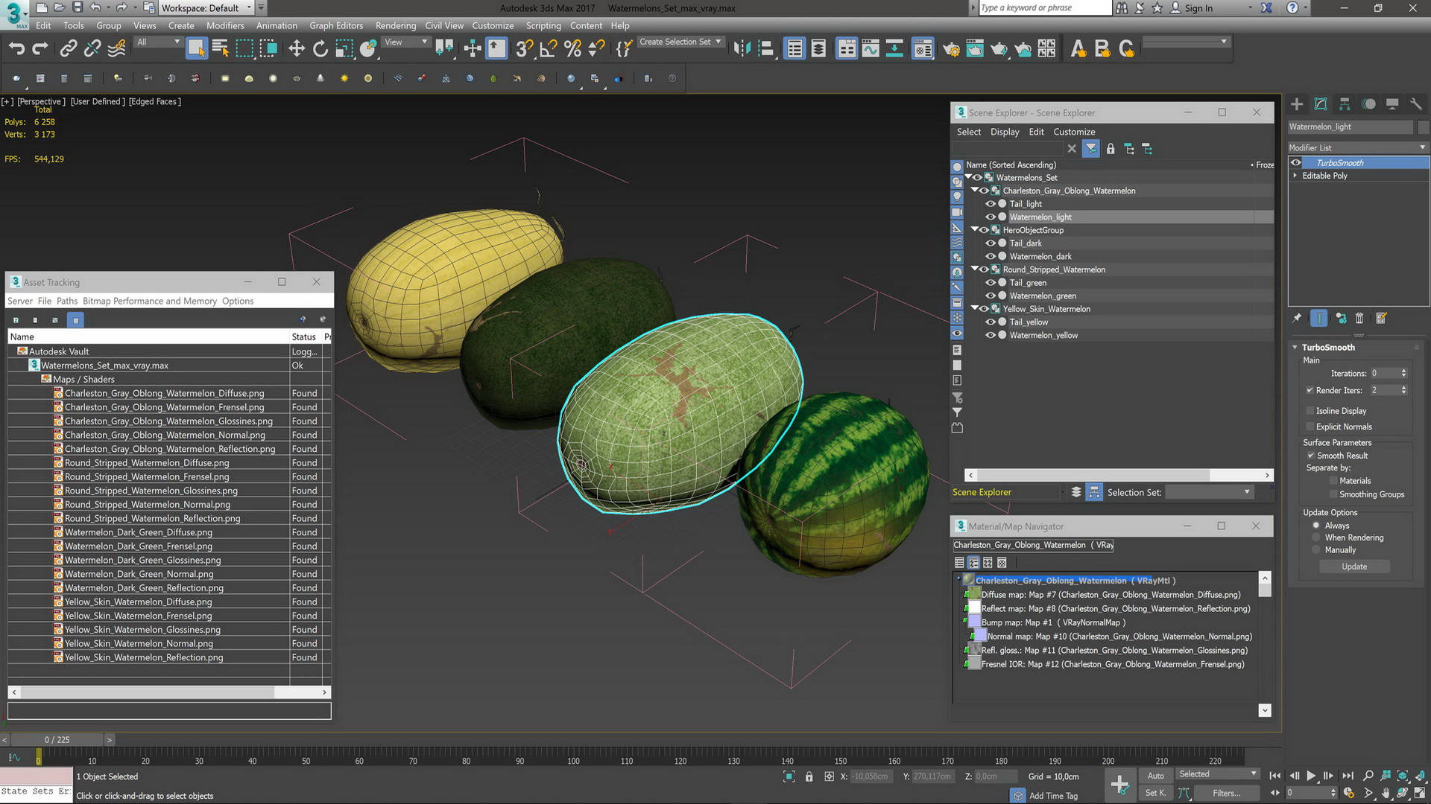This screenshot has height=804, width=1431.
Task: Click the Add Time Tag label
Action: 1053,796
